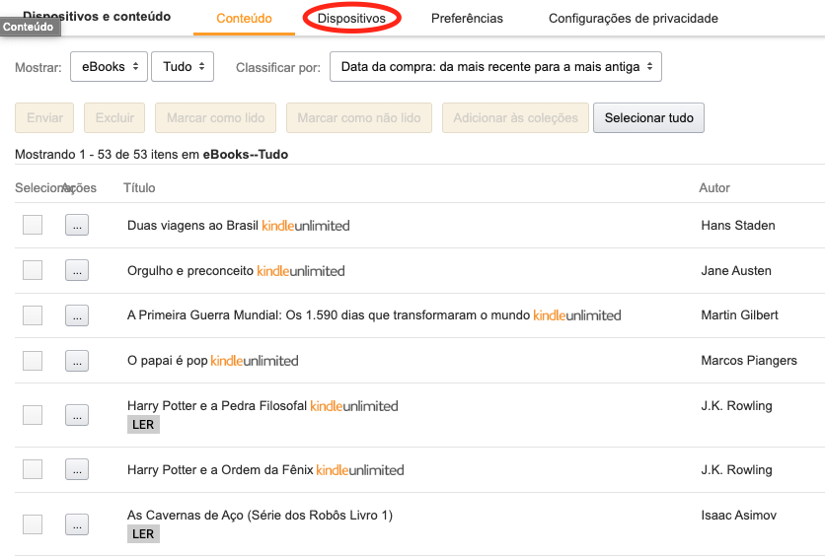Click LER badge under As Cavernas de Aço
Image resolution: width=825 pixels, height=556 pixels.
coord(143,534)
